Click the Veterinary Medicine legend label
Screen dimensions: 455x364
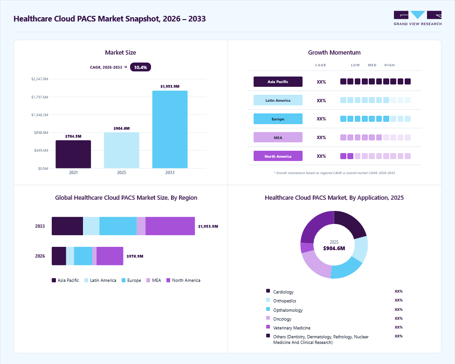(x=292, y=328)
